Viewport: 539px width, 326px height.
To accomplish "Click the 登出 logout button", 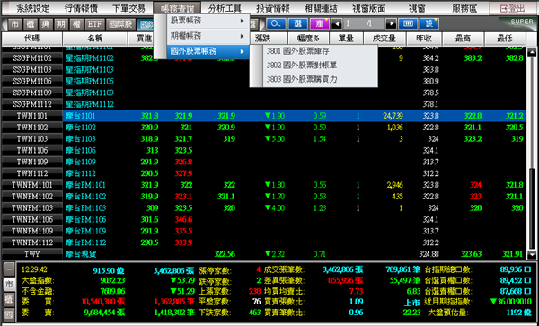I will [x=513, y=9].
